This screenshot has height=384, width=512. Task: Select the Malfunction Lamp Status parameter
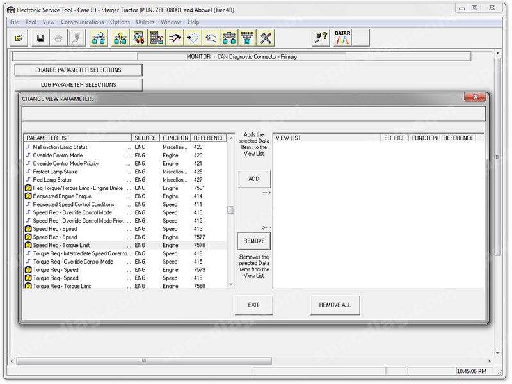pos(60,147)
